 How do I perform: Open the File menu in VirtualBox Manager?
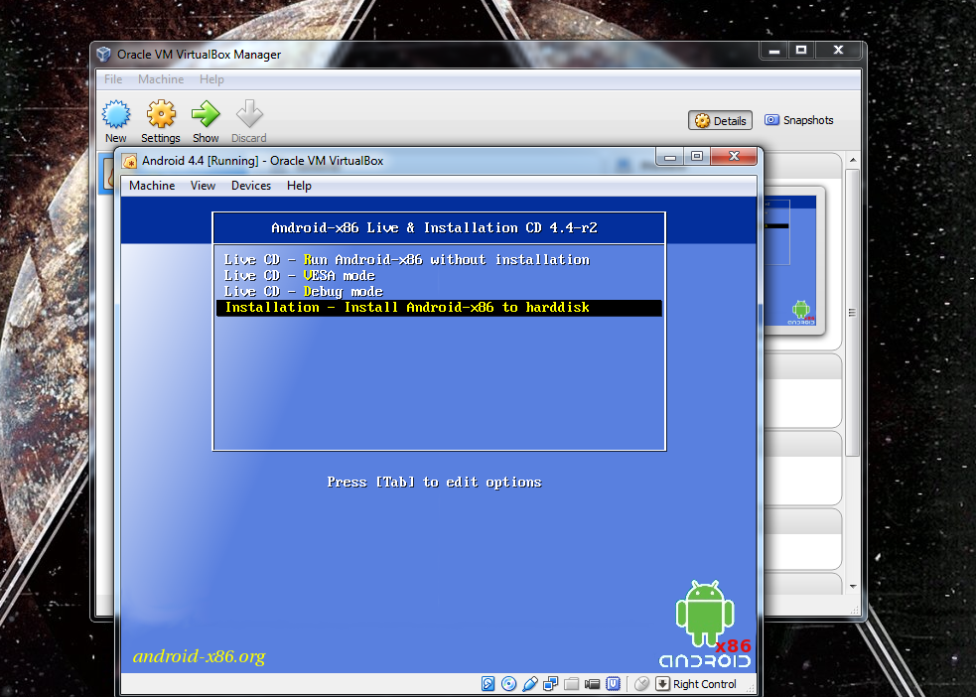pyautogui.click(x=113, y=79)
